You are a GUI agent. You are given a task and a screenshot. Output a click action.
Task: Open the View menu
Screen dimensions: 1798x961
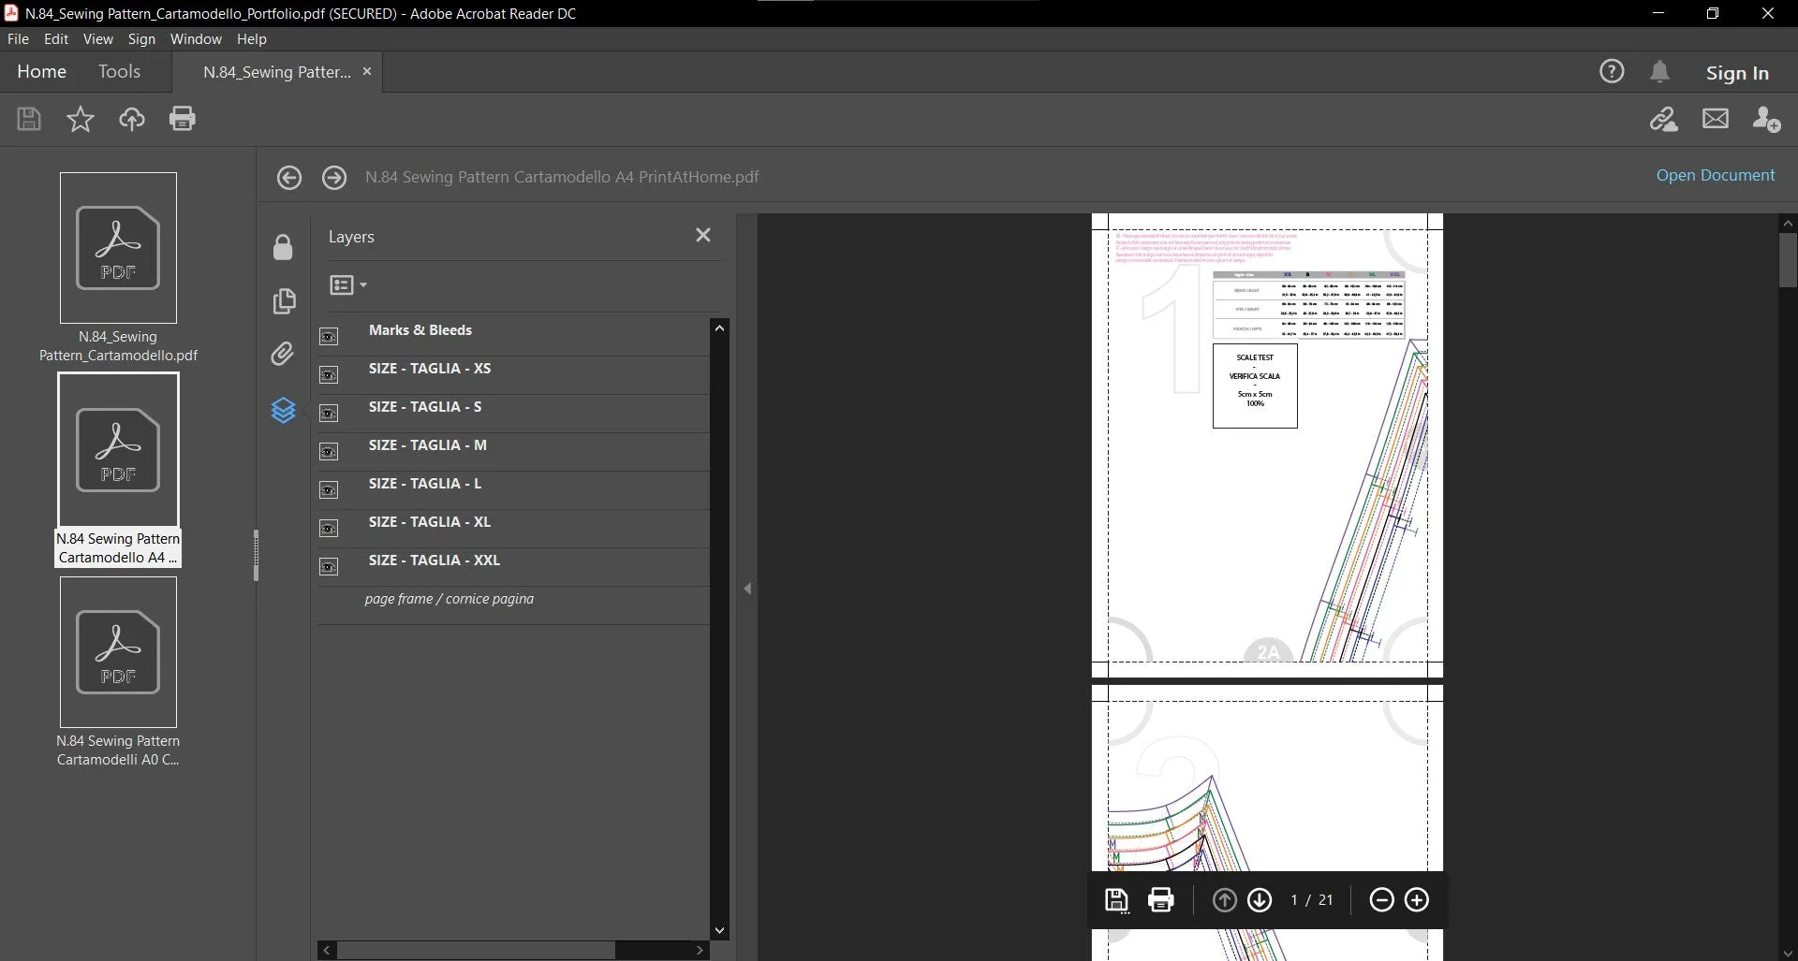point(97,39)
